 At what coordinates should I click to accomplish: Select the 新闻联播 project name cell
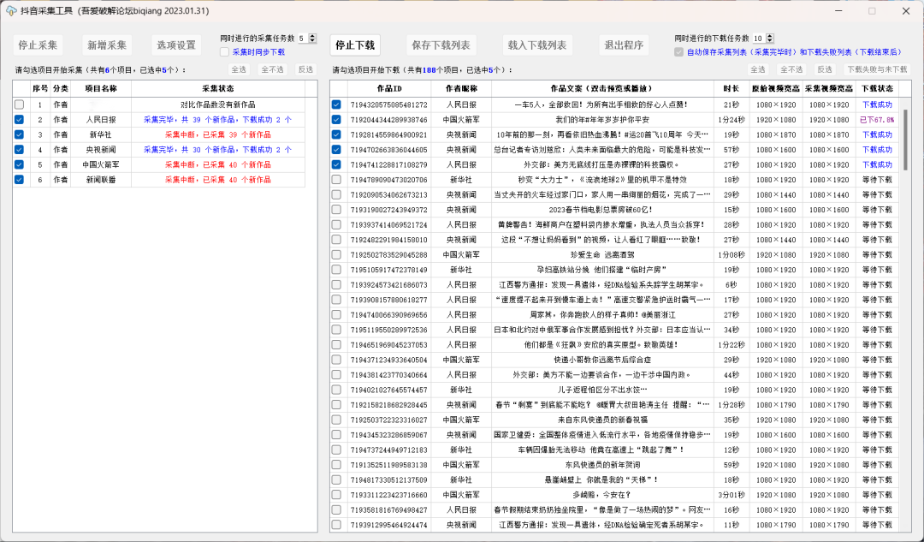point(101,179)
